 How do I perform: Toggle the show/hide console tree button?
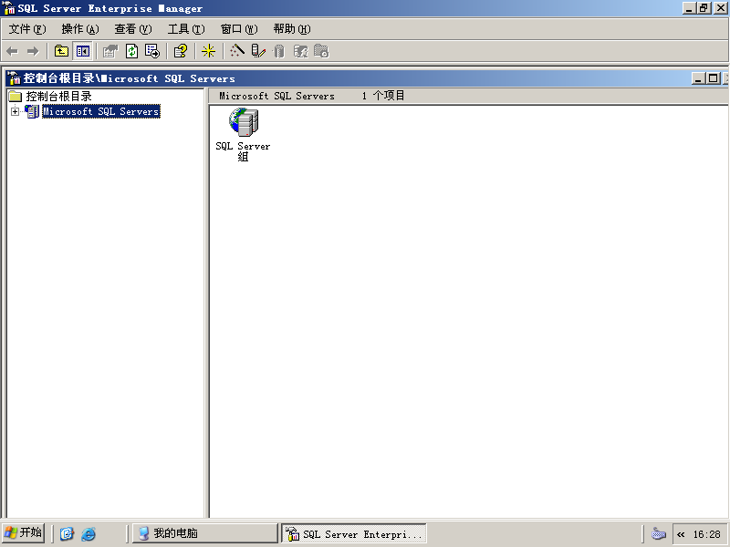pyautogui.click(x=83, y=51)
